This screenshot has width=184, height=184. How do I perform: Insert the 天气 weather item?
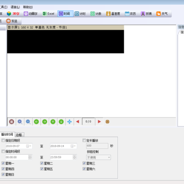point(162,14)
